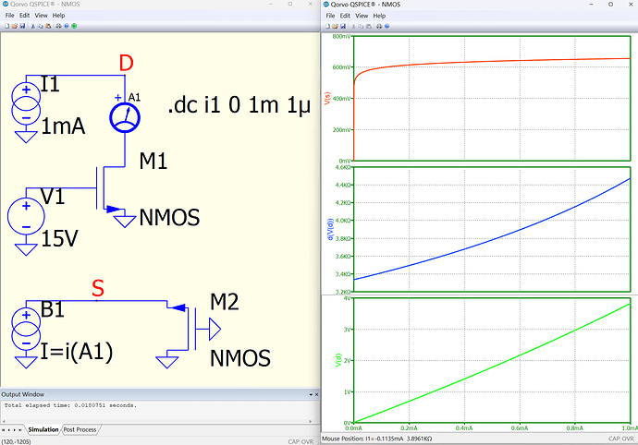The image size is (638, 445).
Task: Click the green V(d) trace label
Action: [x=337, y=360]
